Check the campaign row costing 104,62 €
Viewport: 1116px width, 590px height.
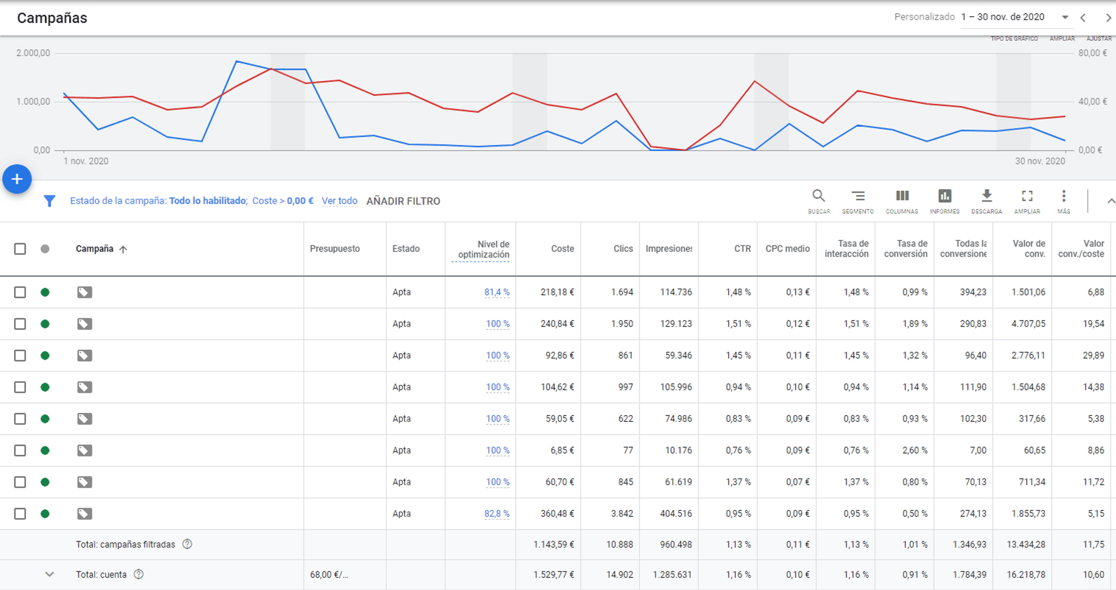click(20, 387)
